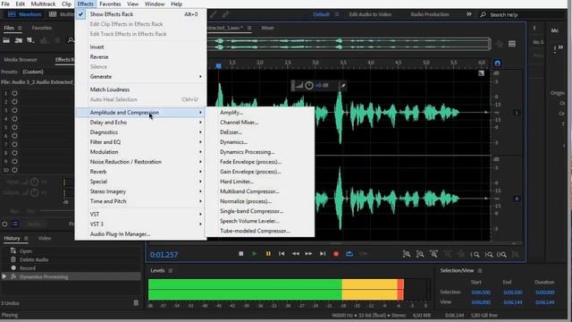Click the spectral display grid icon

pos(512,44)
